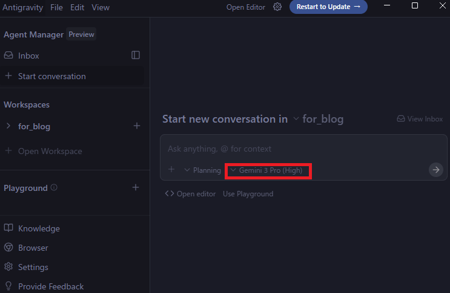Click the settings gear icon in title bar
The height and width of the screenshot is (293, 450).
coord(277,7)
